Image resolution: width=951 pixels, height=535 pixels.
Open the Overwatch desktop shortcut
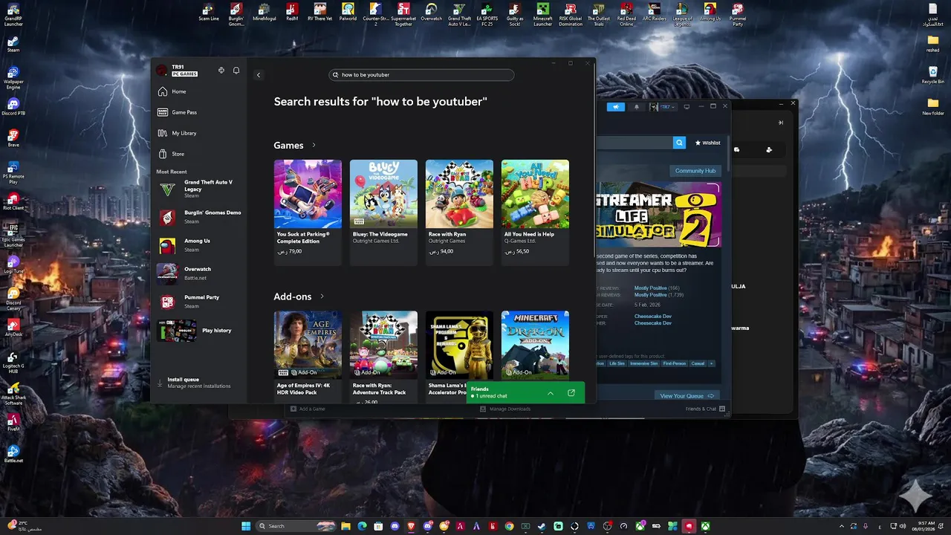pyautogui.click(x=431, y=12)
